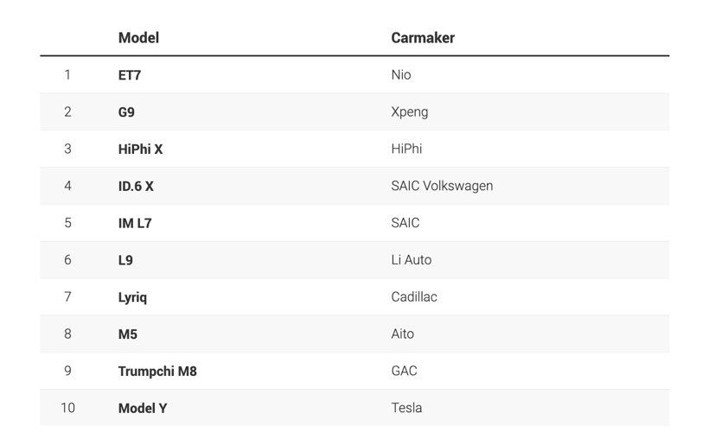Click the SAIC Volkswagen carmaker cell

[x=442, y=186]
